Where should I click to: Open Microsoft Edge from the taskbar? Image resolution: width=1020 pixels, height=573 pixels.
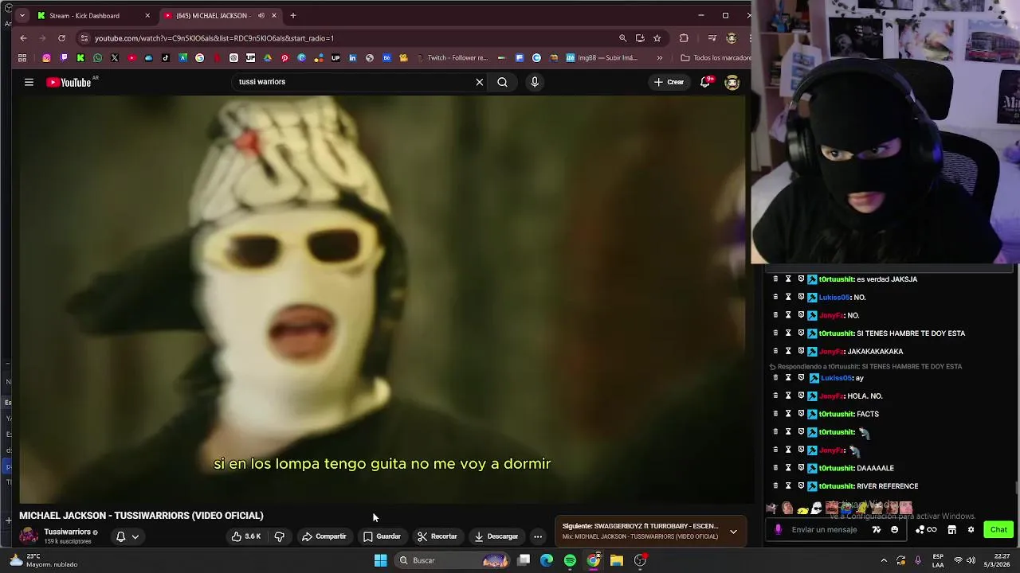(x=547, y=560)
